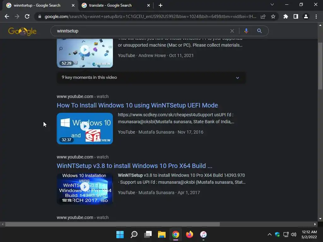Open How To Install Windows 10 using WinNTSetup UEFI link
The width and height of the screenshot is (323, 242).
click(x=137, y=105)
